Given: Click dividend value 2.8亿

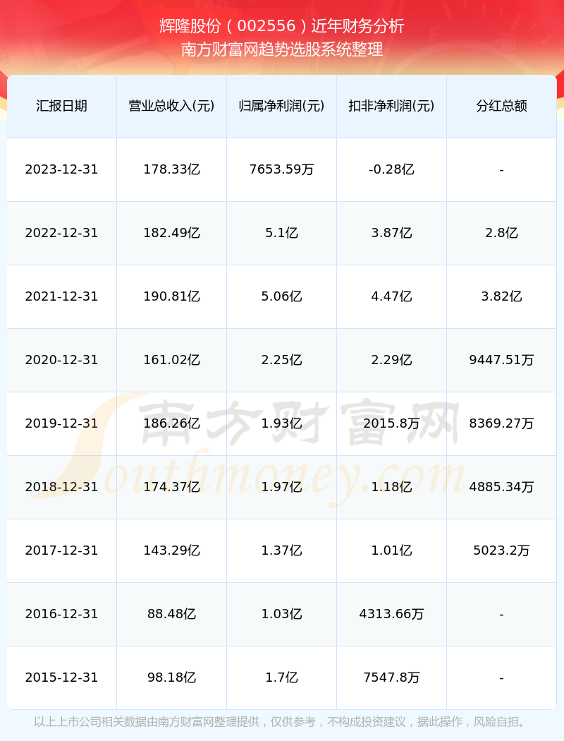Looking at the screenshot, I should click(502, 233).
